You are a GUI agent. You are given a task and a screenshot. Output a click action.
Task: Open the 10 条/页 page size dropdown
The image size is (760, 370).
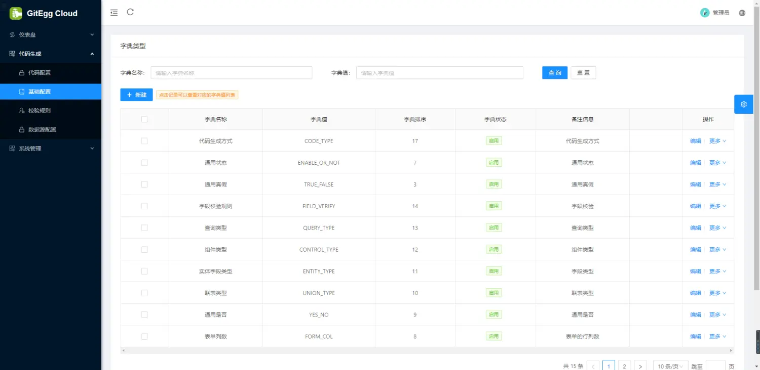point(670,365)
